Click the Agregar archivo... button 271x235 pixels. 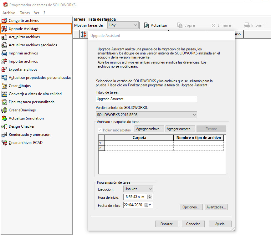(x=149, y=129)
